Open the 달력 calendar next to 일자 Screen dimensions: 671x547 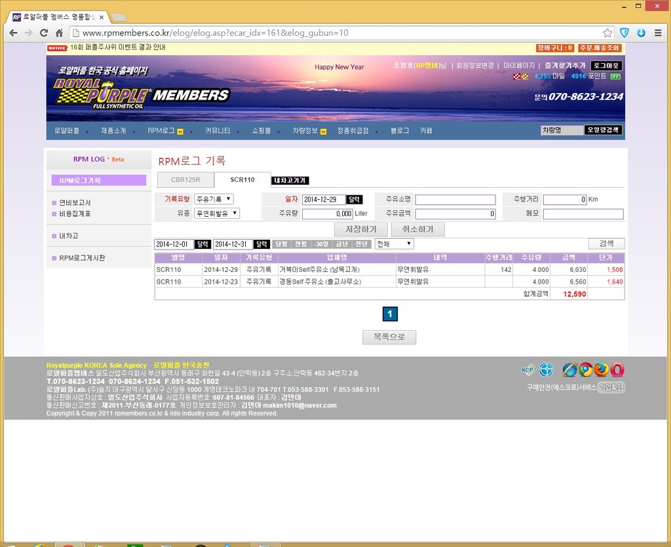pyautogui.click(x=355, y=200)
